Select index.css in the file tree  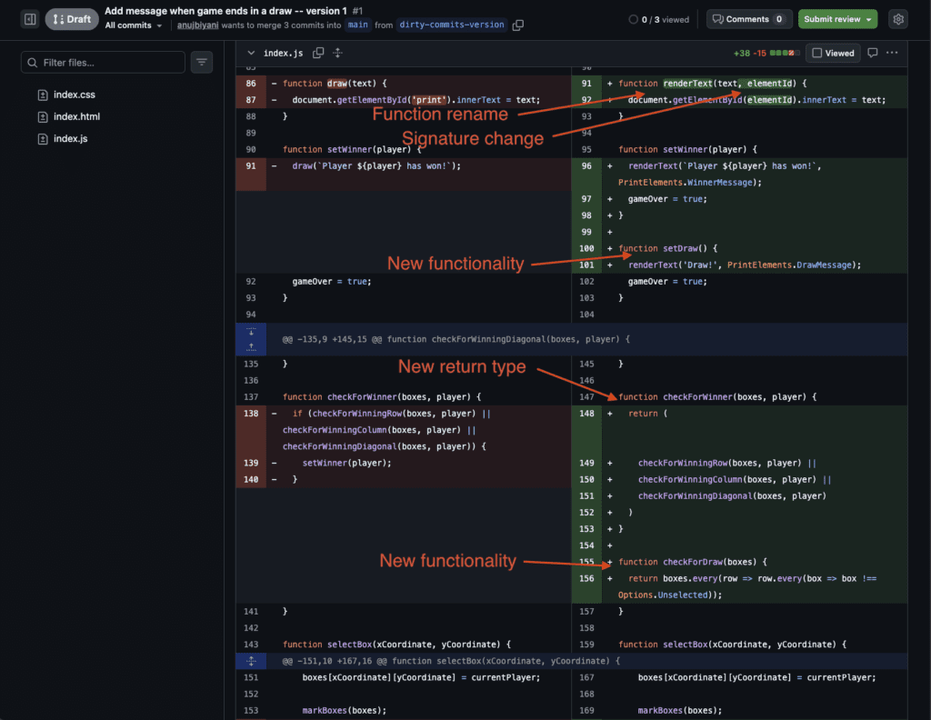tap(74, 95)
